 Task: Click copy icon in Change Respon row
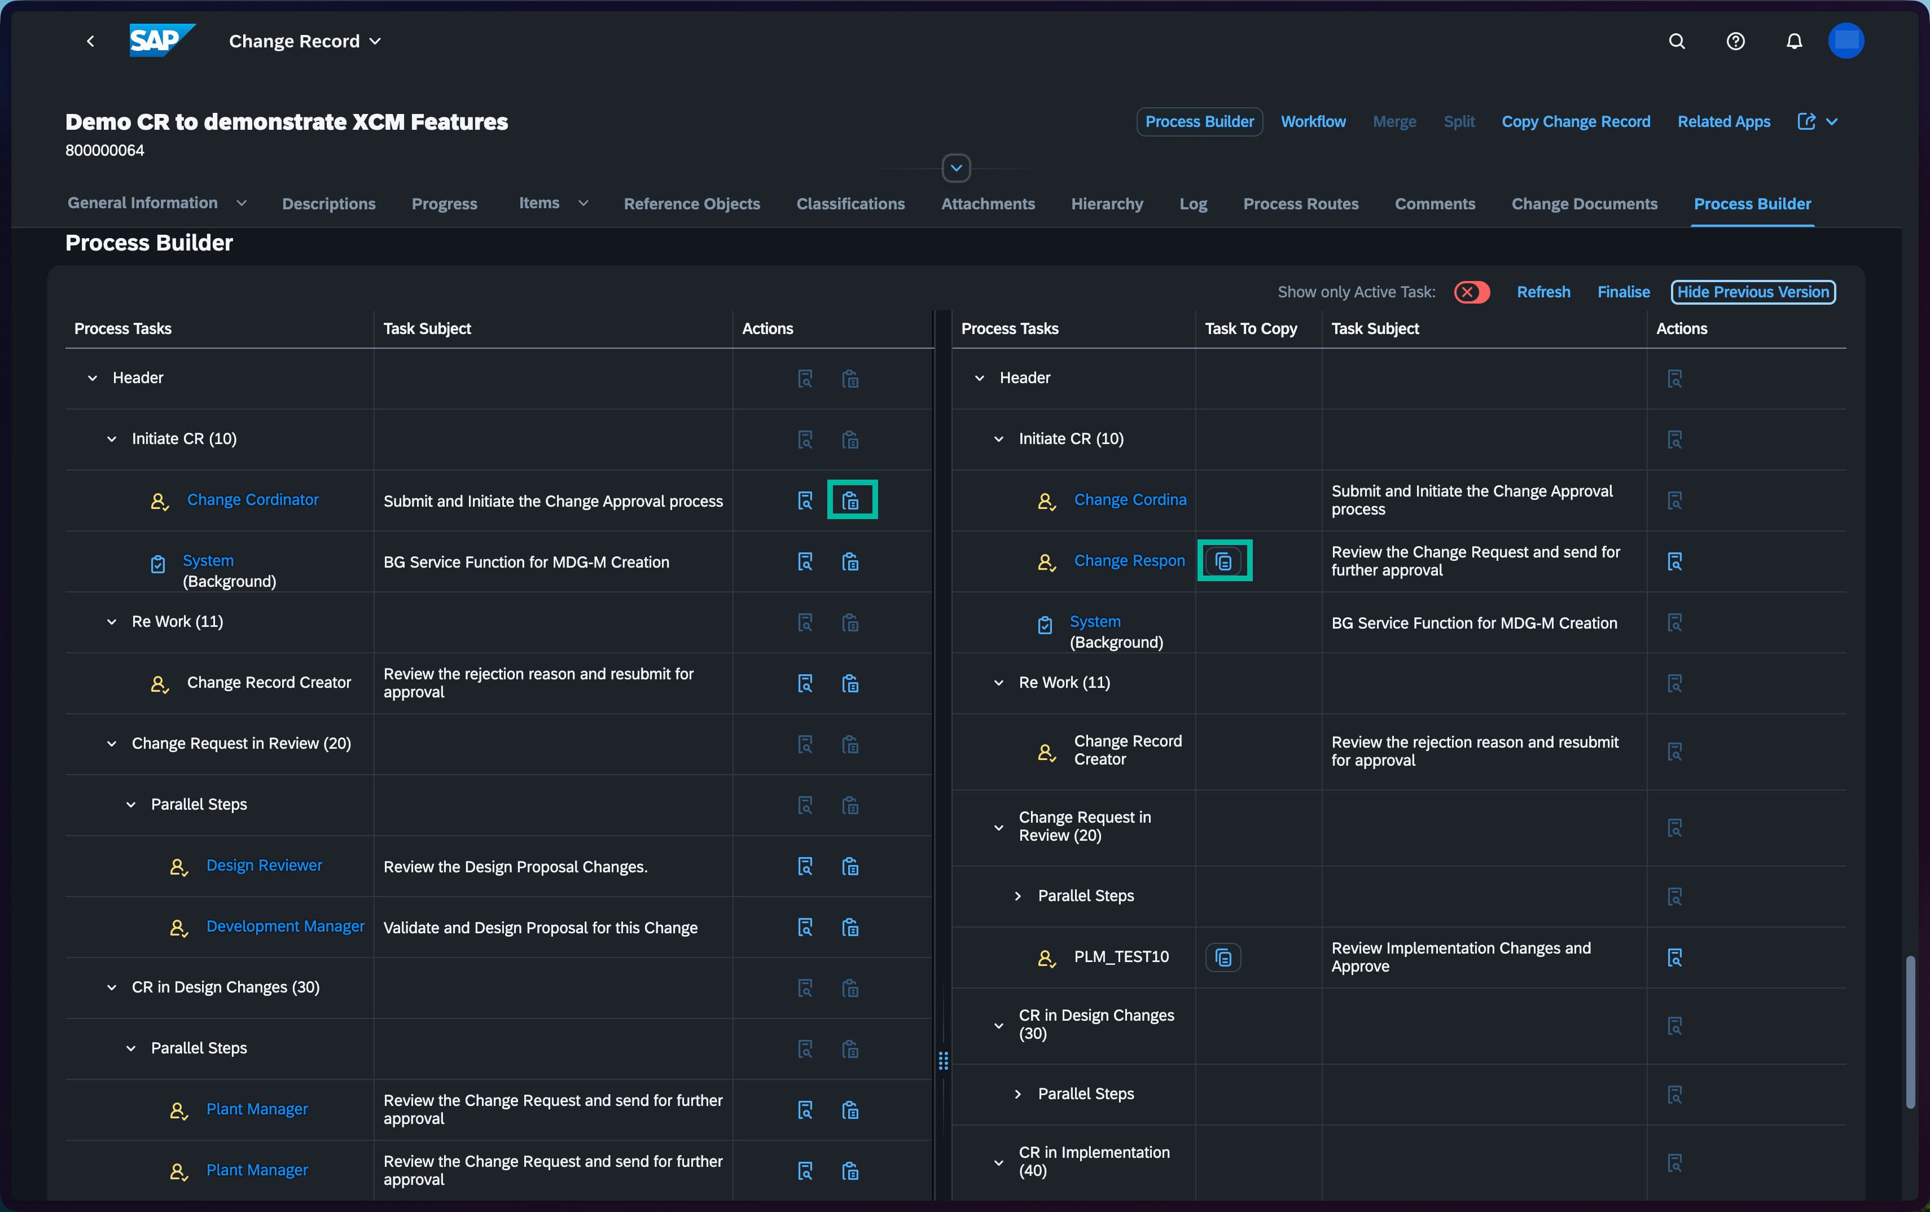tap(1223, 561)
